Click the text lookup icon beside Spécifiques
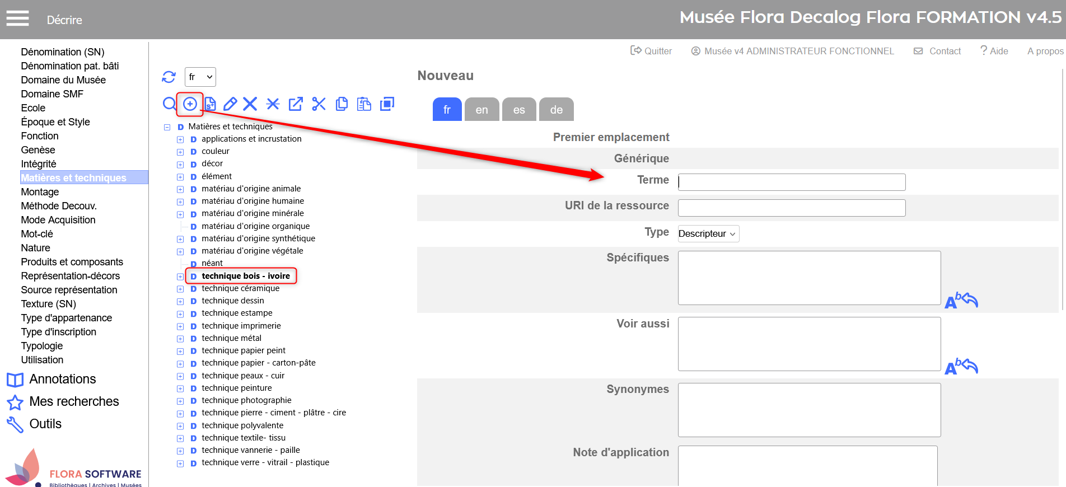This screenshot has height=487, width=1066. 961,301
